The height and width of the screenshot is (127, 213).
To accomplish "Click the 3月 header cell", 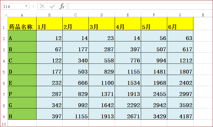I will point(102,24).
